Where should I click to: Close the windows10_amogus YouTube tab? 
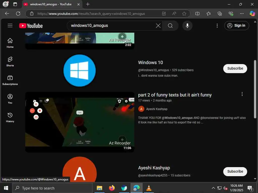pos(79,5)
